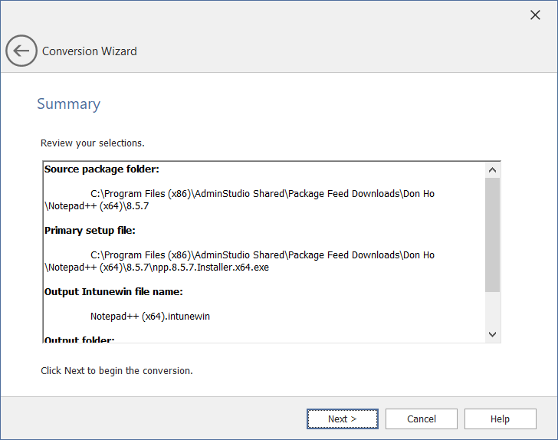Go back using the circular arrow icon
The image size is (558, 440).
point(21,51)
